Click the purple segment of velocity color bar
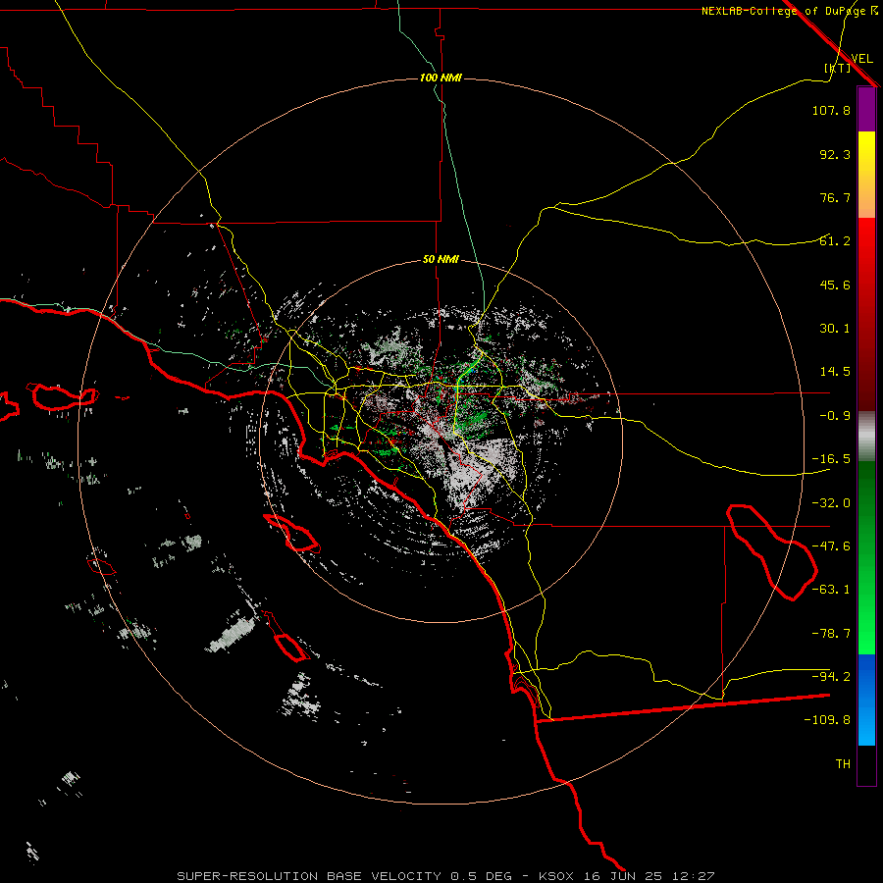 (x=866, y=110)
